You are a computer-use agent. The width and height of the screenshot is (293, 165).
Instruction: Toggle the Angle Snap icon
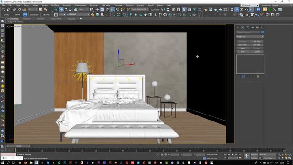click(113, 10)
